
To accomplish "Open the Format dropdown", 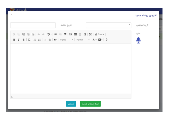I will [83, 40].
